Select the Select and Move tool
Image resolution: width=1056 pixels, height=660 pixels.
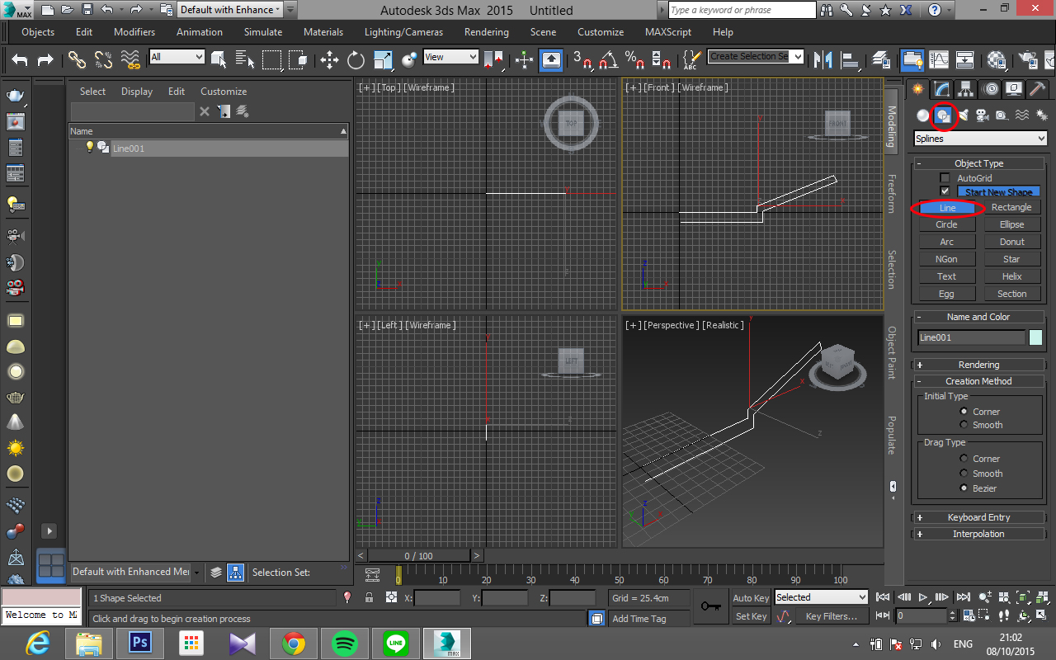330,60
